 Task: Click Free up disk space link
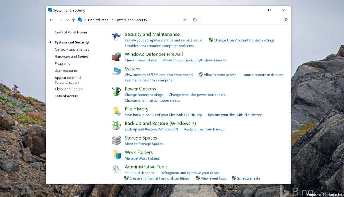click(139, 173)
